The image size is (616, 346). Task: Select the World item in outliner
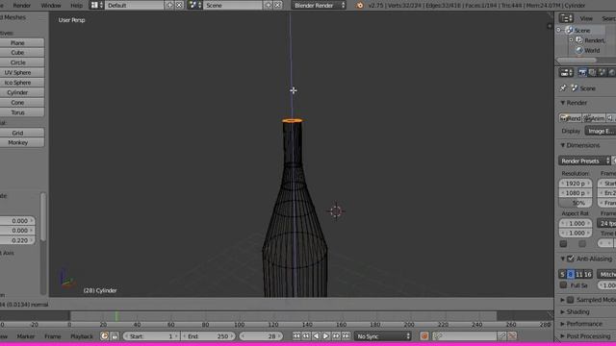[x=592, y=50]
